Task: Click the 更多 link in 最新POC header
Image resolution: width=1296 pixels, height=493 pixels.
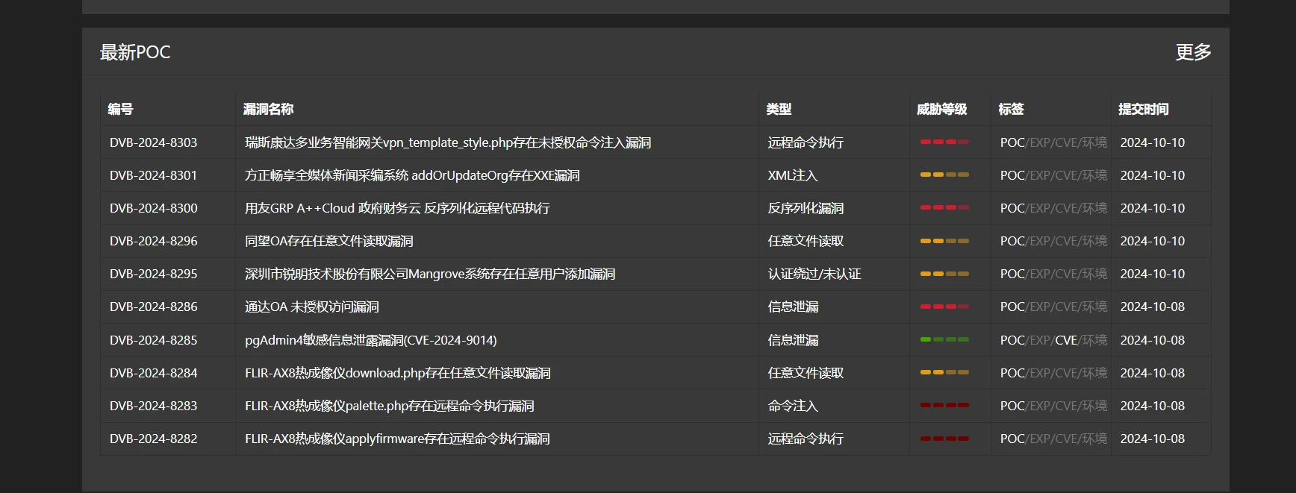Action: click(1193, 52)
